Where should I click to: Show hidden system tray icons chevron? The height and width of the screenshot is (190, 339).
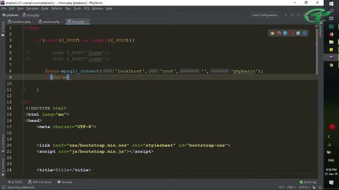(x=329, y=136)
